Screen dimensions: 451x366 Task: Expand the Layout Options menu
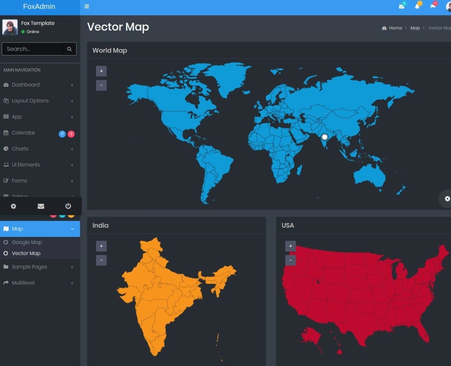tap(30, 101)
